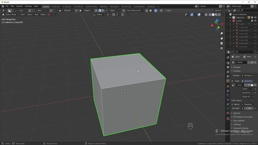Open the Window menu

(28, 6)
